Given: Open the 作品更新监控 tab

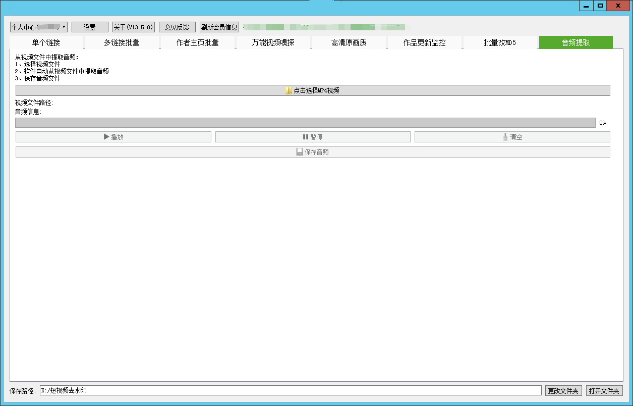Looking at the screenshot, I should tap(424, 43).
